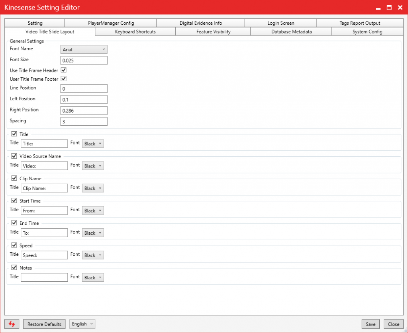The height and width of the screenshot is (333, 408).
Task: Minimize the Kinesense Setting Editor window
Action: (378, 8)
